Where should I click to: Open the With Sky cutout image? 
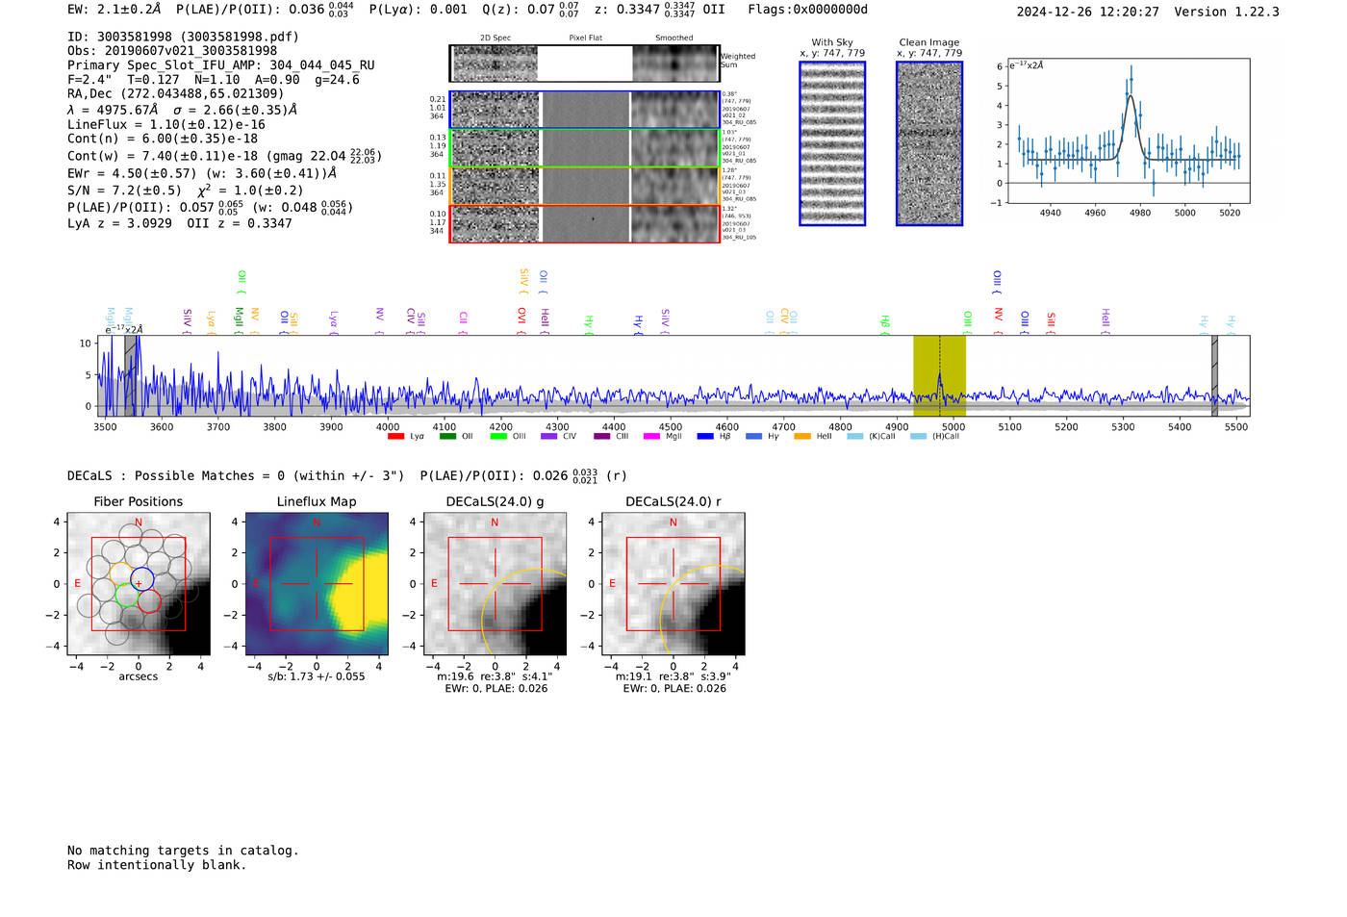pyautogui.click(x=832, y=143)
